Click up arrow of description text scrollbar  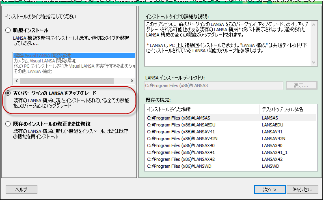pyautogui.click(x=313, y=25)
